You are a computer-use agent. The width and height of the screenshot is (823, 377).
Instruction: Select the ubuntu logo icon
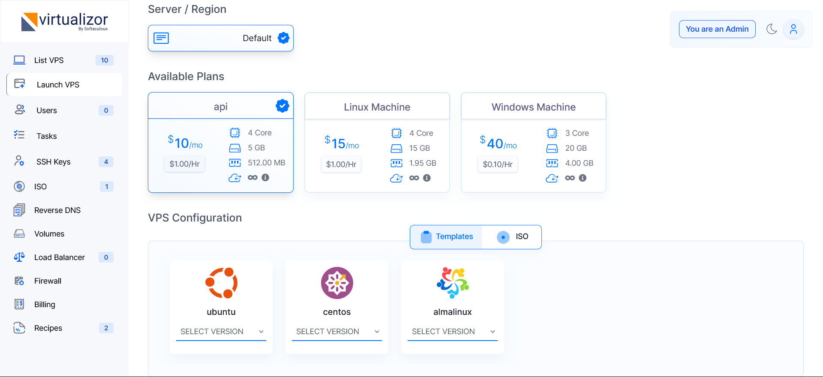tap(221, 283)
